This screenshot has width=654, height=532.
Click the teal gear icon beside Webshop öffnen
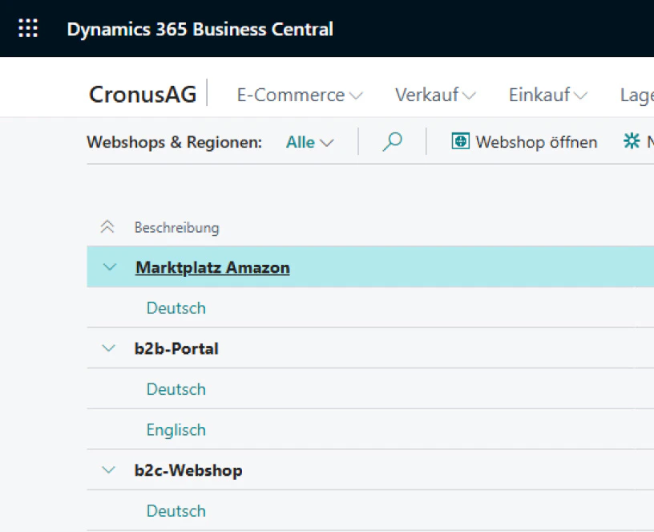[x=632, y=141]
